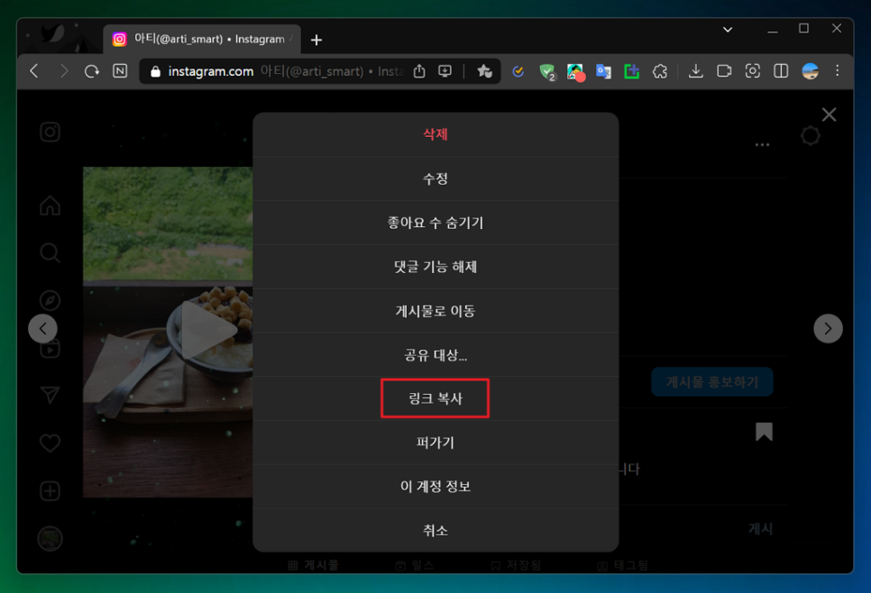Open the green plus extension icon

point(631,71)
